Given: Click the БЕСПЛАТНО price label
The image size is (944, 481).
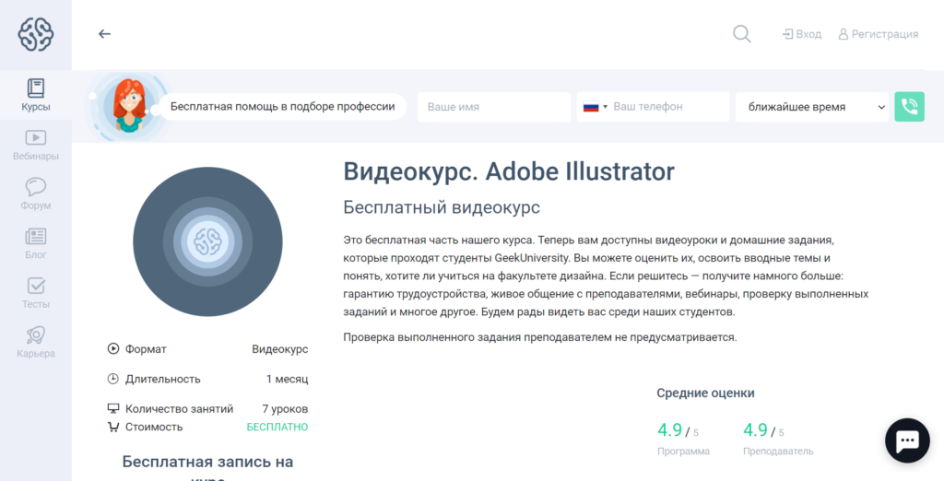Looking at the screenshot, I should (x=277, y=428).
